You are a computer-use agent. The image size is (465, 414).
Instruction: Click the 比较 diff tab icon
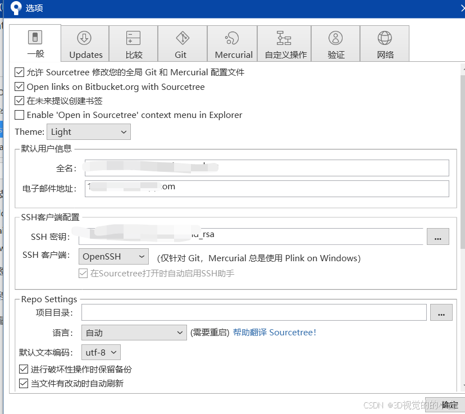click(133, 38)
